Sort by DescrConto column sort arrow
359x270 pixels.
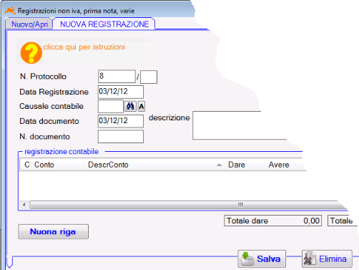point(219,165)
